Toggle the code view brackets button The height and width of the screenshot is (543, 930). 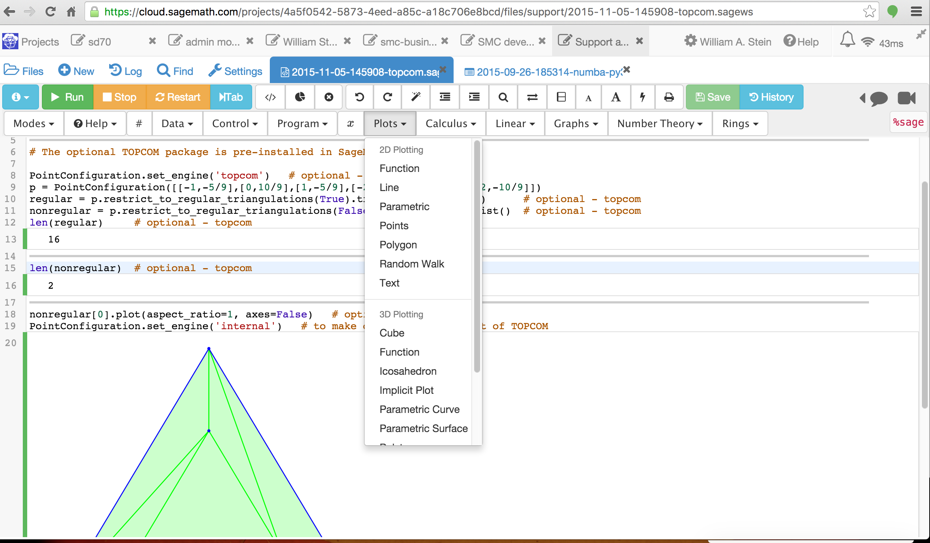click(x=270, y=97)
